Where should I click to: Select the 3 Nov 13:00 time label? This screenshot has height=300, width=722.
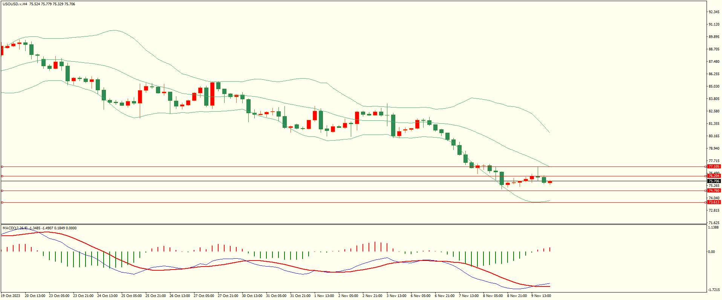396,296
